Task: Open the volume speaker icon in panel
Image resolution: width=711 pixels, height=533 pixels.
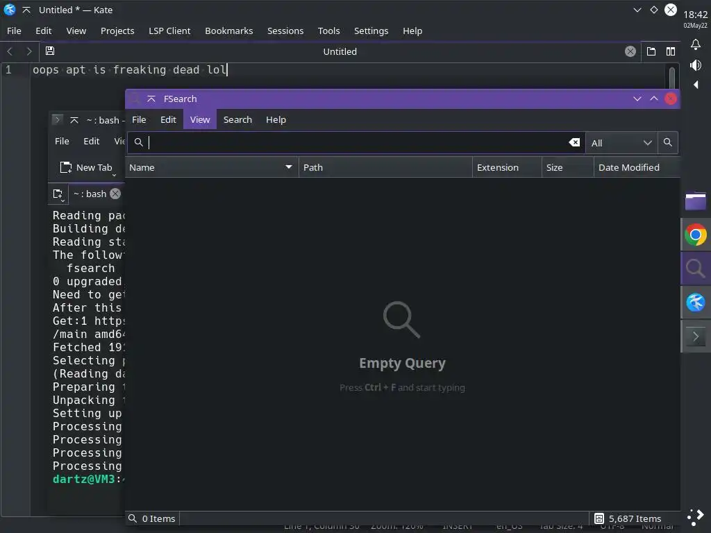Action: (x=696, y=65)
